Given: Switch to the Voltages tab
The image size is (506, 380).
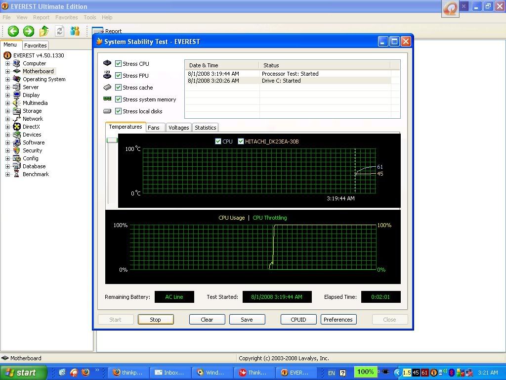Looking at the screenshot, I should [x=179, y=128].
